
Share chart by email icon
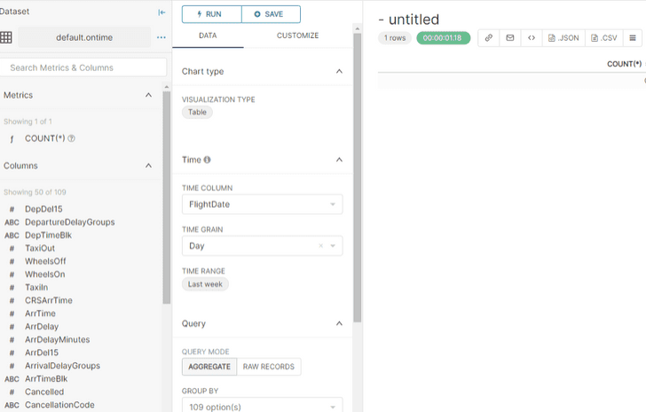pyautogui.click(x=509, y=38)
